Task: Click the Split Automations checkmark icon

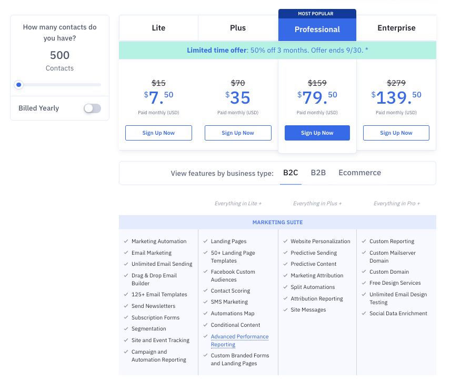Action: 285,287
